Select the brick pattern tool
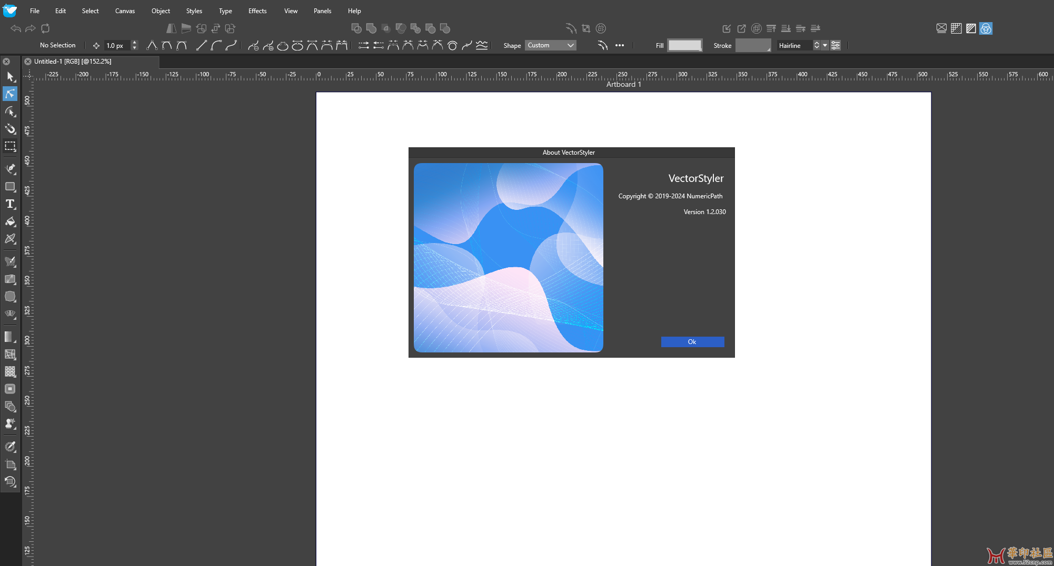1054x566 pixels. (10, 371)
